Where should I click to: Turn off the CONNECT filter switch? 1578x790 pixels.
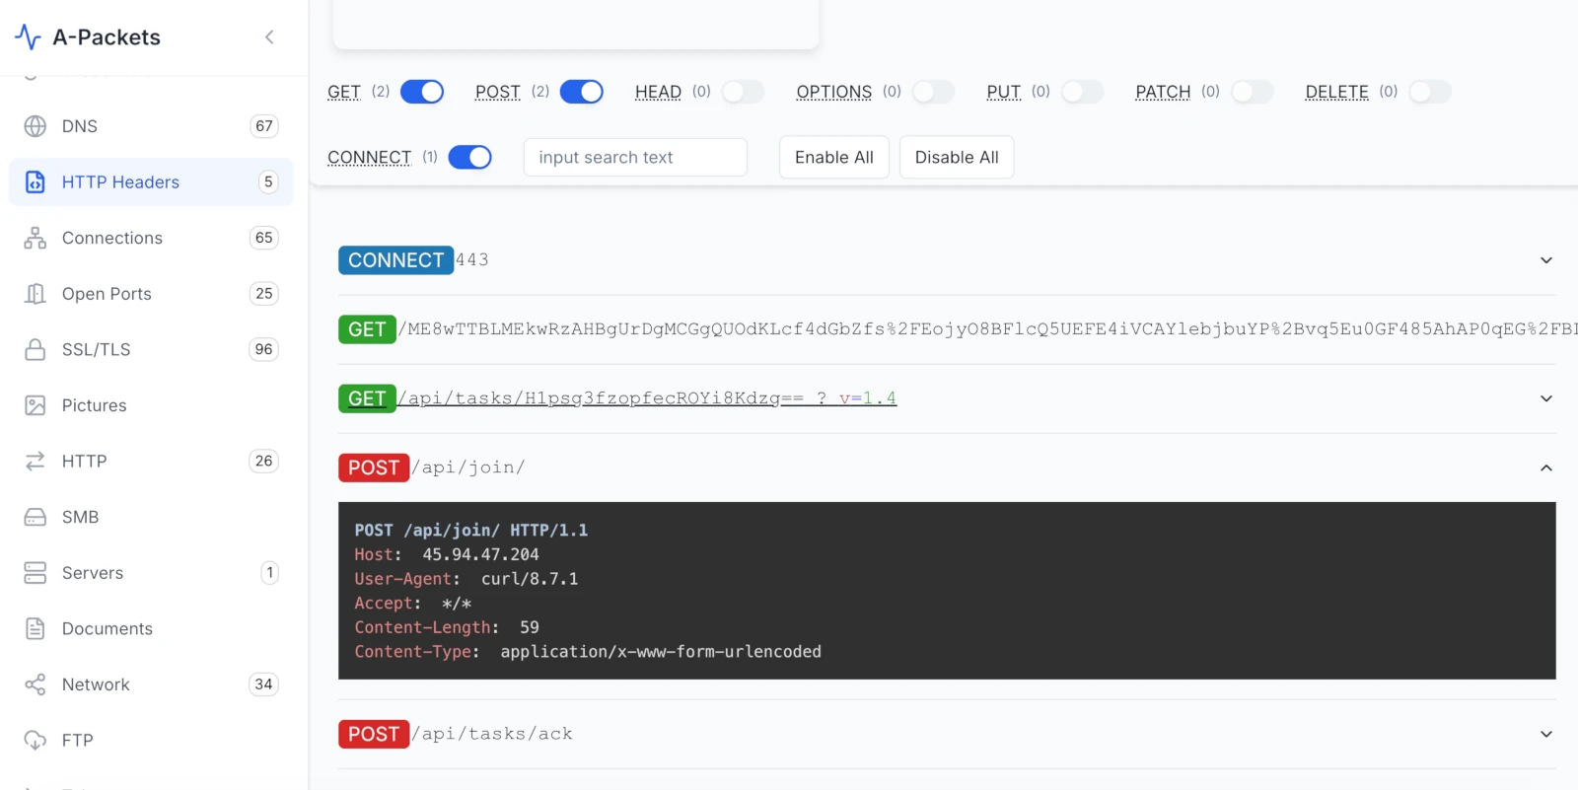[x=470, y=157]
